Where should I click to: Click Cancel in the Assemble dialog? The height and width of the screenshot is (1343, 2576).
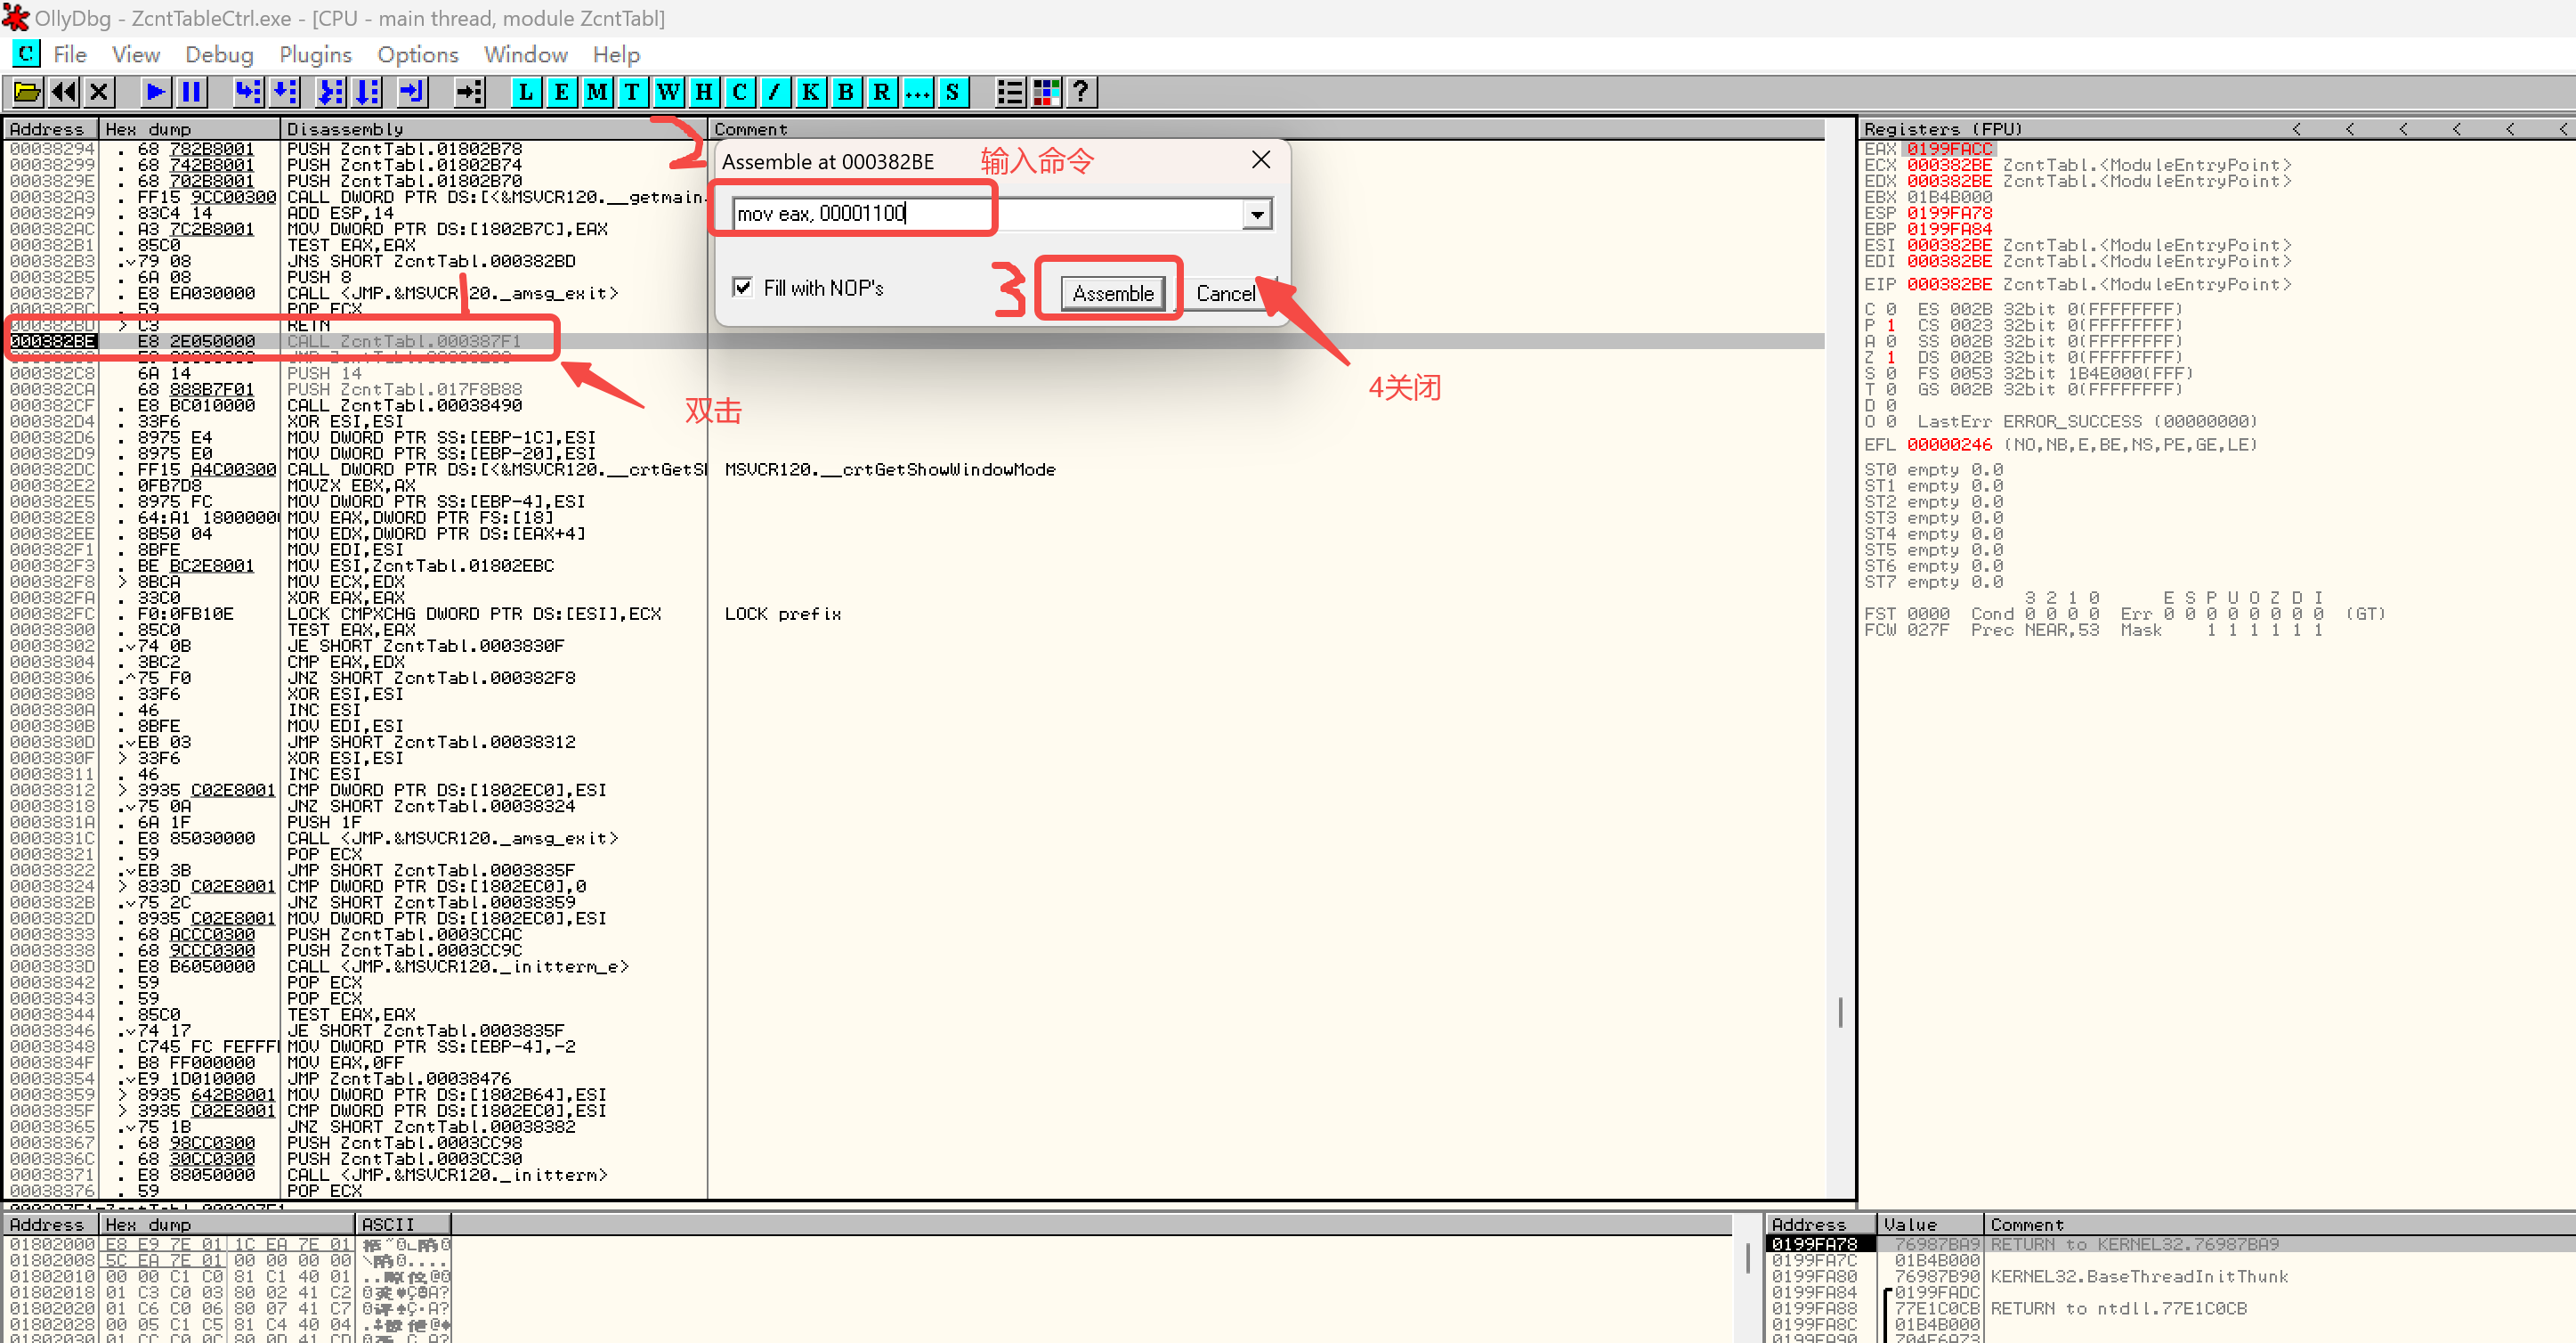(x=1225, y=293)
